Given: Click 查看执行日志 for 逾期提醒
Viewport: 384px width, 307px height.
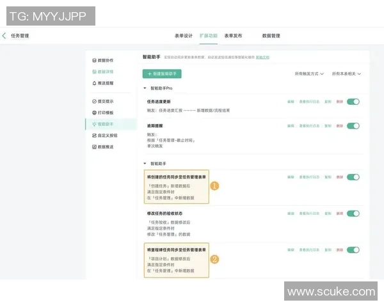Looking at the screenshot, I should (x=309, y=126).
